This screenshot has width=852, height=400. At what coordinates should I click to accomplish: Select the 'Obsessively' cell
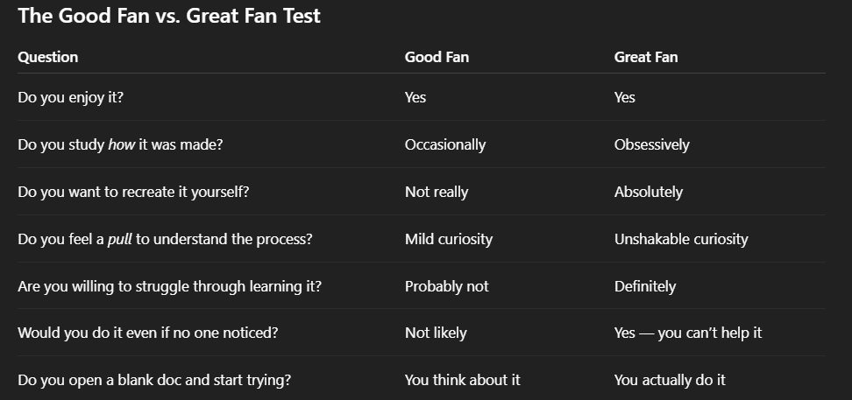pyautogui.click(x=651, y=145)
